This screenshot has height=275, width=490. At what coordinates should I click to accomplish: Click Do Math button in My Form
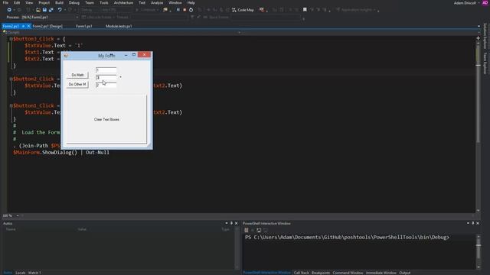(77, 75)
